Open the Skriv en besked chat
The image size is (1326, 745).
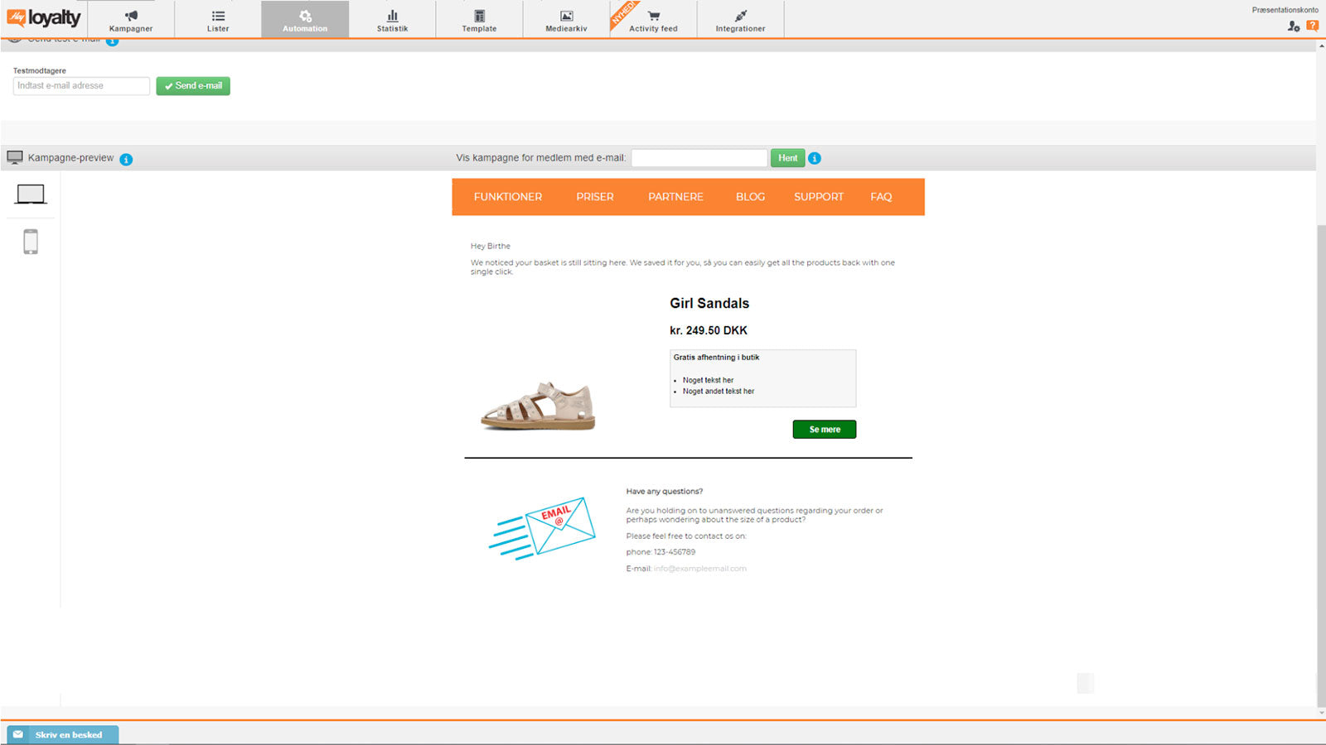click(x=62, y=734)
